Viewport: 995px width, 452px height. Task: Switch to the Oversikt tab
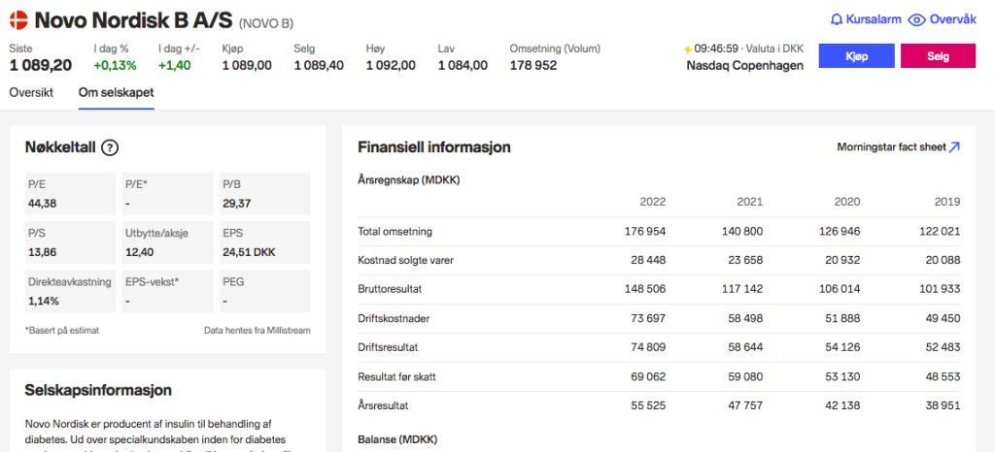[x=33, y=93]
